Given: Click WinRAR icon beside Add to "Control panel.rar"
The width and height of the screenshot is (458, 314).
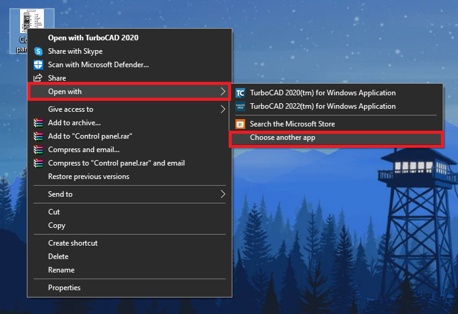Looking at the screenshot, I should coord(38,136).
